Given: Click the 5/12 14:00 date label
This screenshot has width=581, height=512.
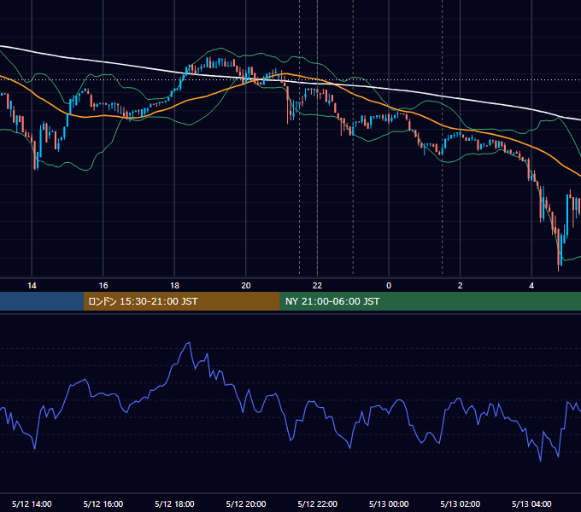Looking at the screenshot, I should coord(32,503).
